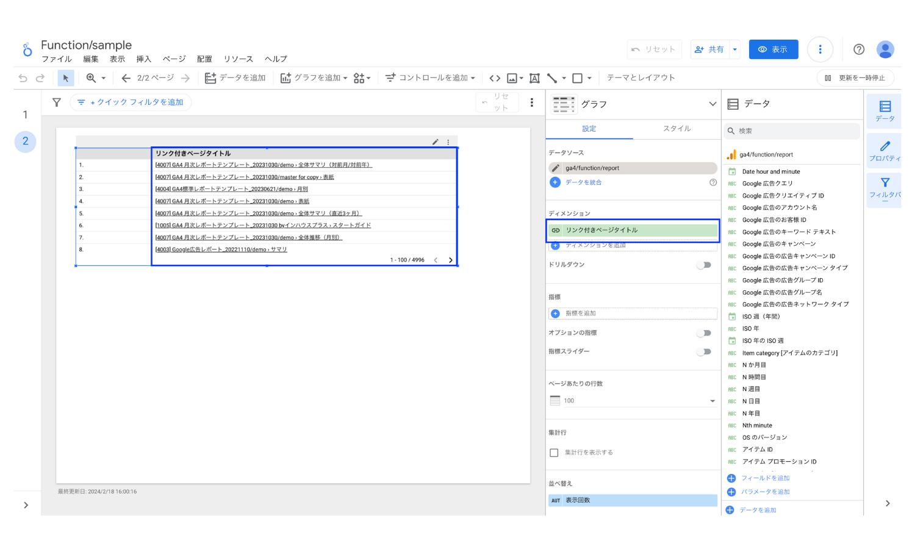
Task: Open the table chart three-dot menu
Action: point(448,142)
